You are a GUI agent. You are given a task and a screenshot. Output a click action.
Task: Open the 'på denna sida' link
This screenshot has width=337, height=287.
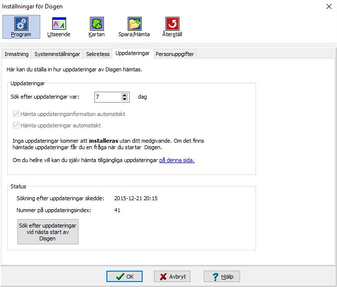tap(177, 160)
